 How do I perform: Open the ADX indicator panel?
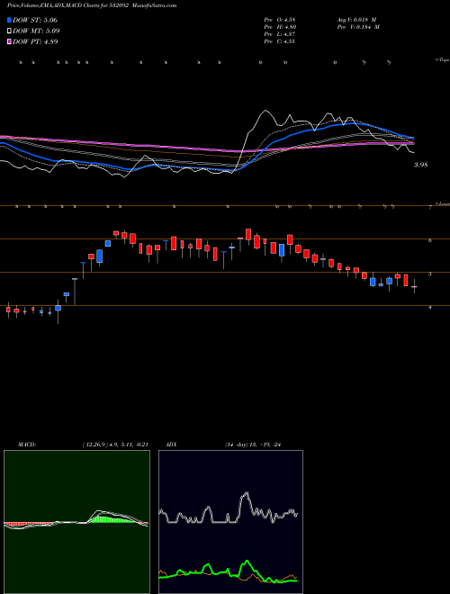pos(230,522)
